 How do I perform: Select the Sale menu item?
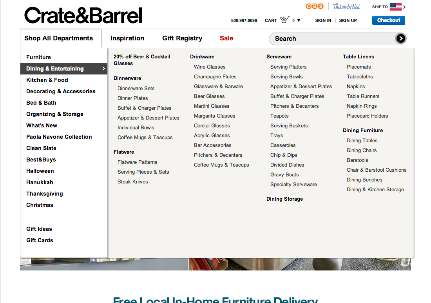pyautogui.click(x=226, y=38)
